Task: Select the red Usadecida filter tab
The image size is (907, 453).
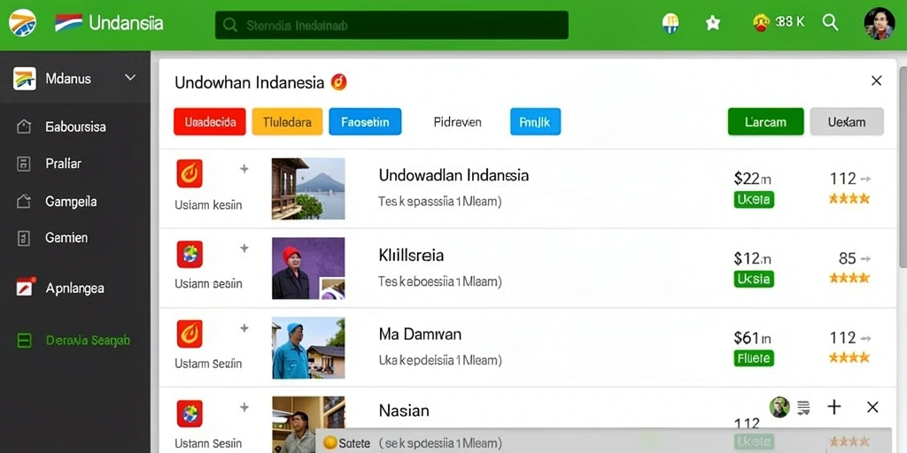Action: [210, 122]
